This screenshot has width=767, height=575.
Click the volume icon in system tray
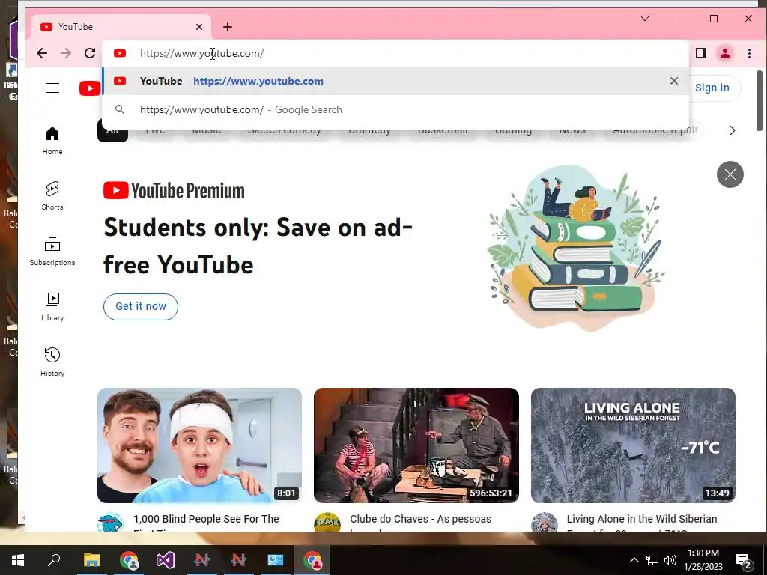pos(670,560)
